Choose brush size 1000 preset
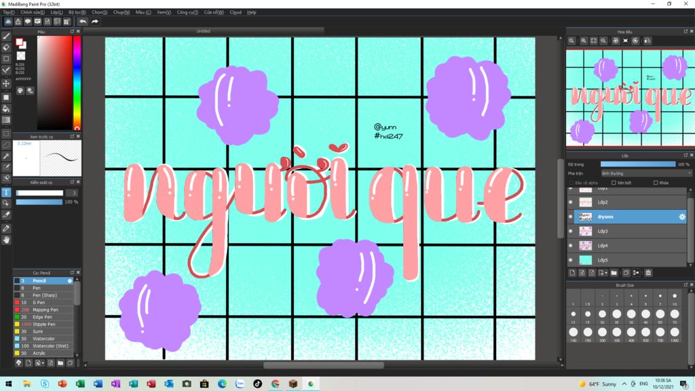This screenshot has height=391, width=695. [675, 333]
